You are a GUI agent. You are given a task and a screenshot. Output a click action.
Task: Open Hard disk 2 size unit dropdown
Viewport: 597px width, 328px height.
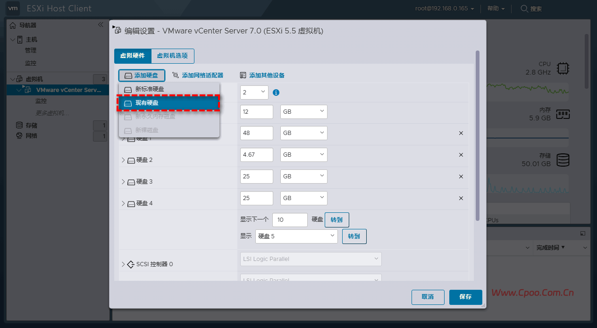[304, 155]
